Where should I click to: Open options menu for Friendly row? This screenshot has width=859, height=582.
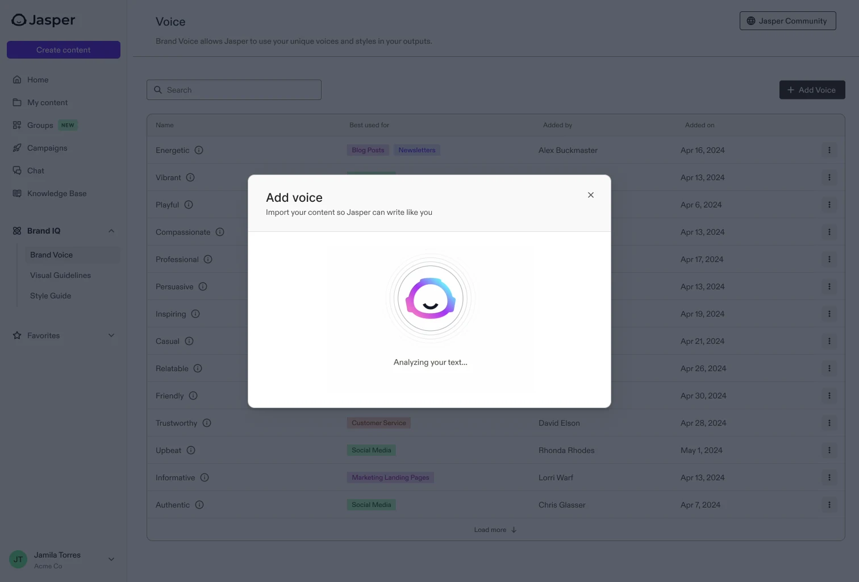[x=829, y=396]
